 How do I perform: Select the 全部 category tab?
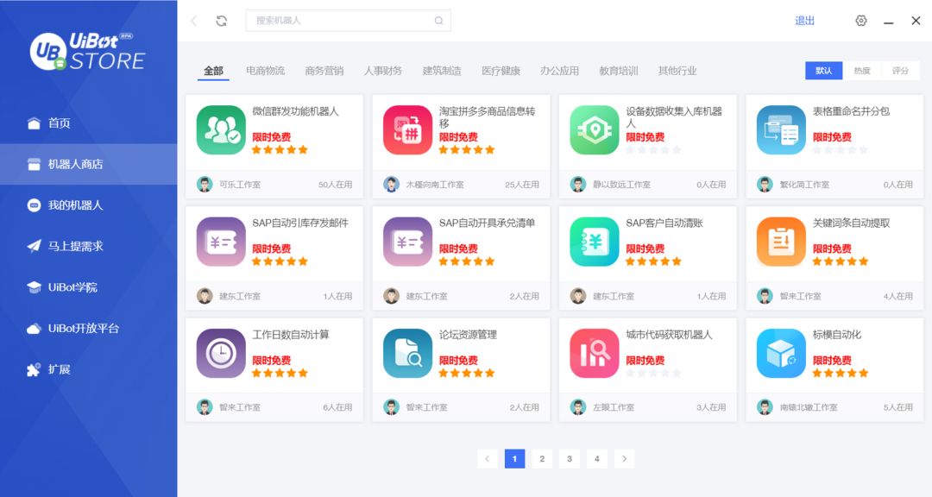[213, 71]
